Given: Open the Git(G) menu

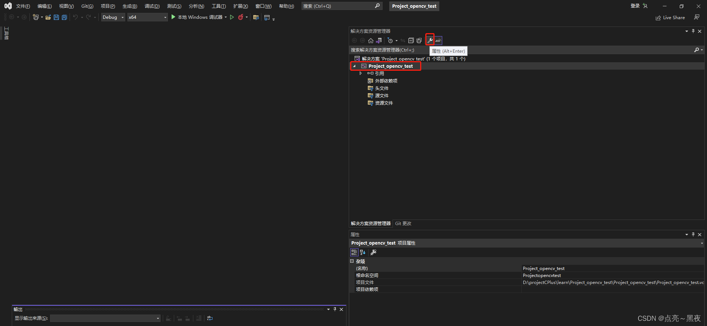Looking at the screenshot, I should (x=87, y=6).
